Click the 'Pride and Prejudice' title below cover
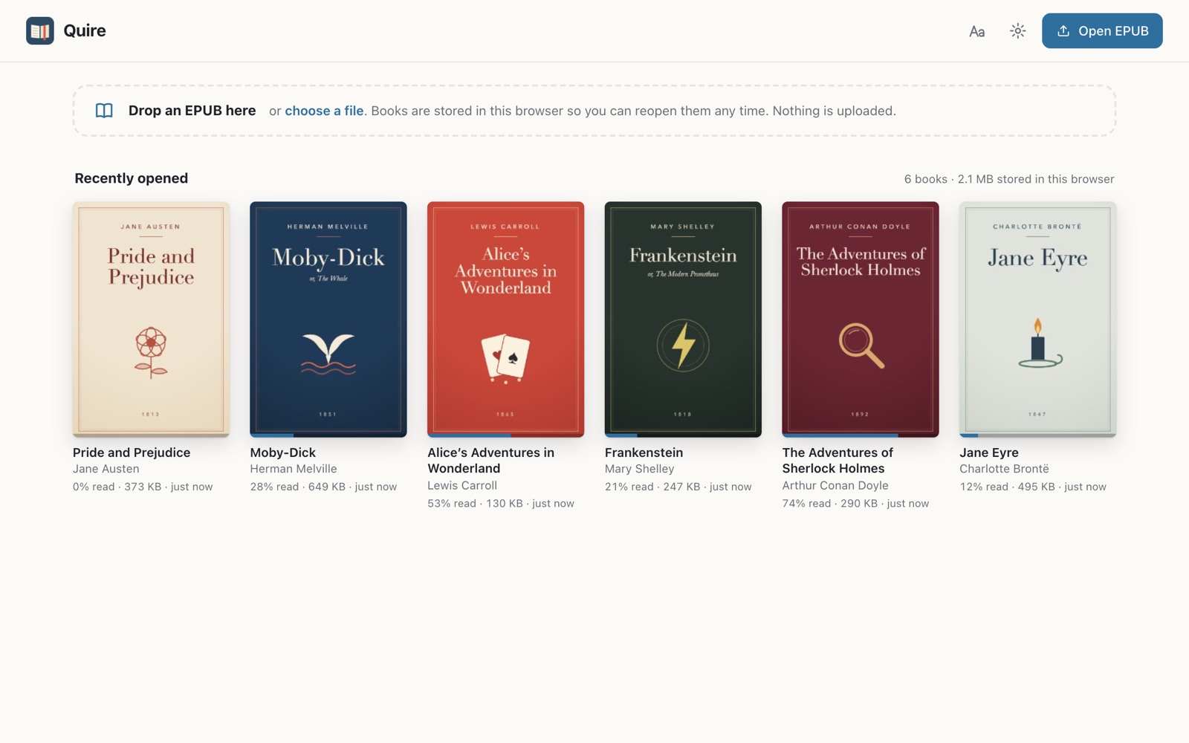Image resolution: width=1189 pixels, height=743 pixels. [x=132, y=452]
